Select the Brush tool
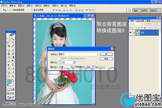The image size is (162, 108). 13,50
